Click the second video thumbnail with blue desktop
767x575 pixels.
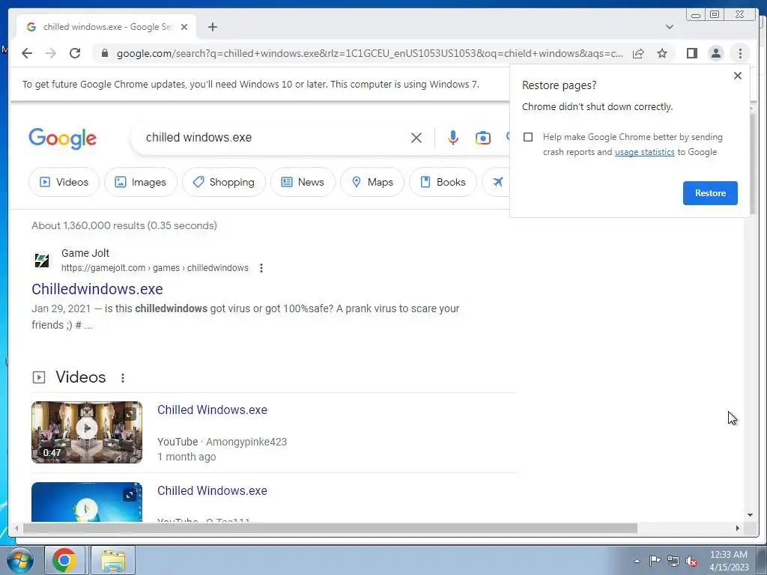[x=87, y=502]
